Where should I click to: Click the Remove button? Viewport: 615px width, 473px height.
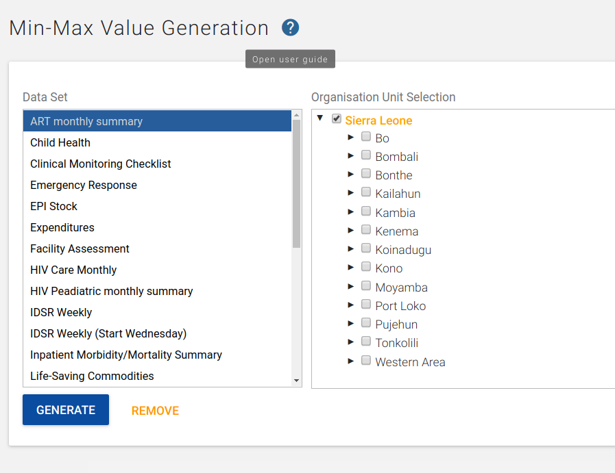(155, 410)
